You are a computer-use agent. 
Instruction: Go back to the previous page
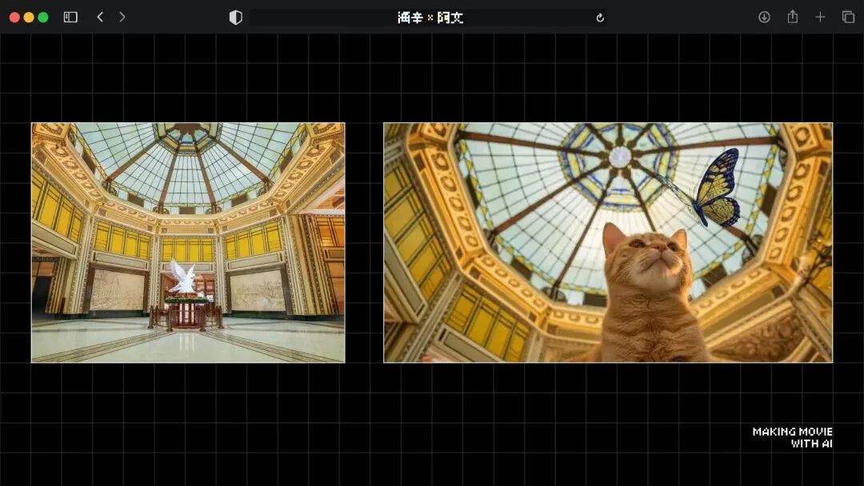coord(100,17)
